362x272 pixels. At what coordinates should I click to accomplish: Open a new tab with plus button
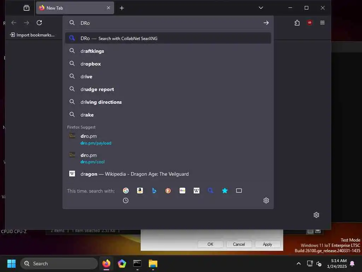pos(122,8)
